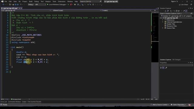Close the 8.1 giai bai tap c02.cpp tab
The height and width of the screenshot is (109, 194).
21,8
